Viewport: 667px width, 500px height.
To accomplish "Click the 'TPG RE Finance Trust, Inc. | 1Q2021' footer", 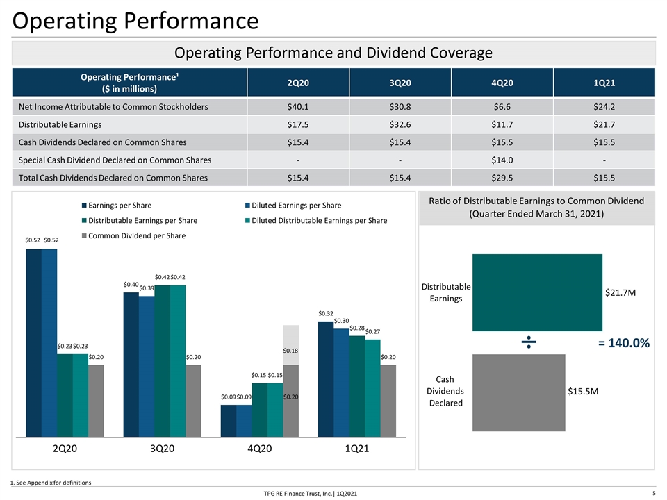I will (x=311, y=494).
